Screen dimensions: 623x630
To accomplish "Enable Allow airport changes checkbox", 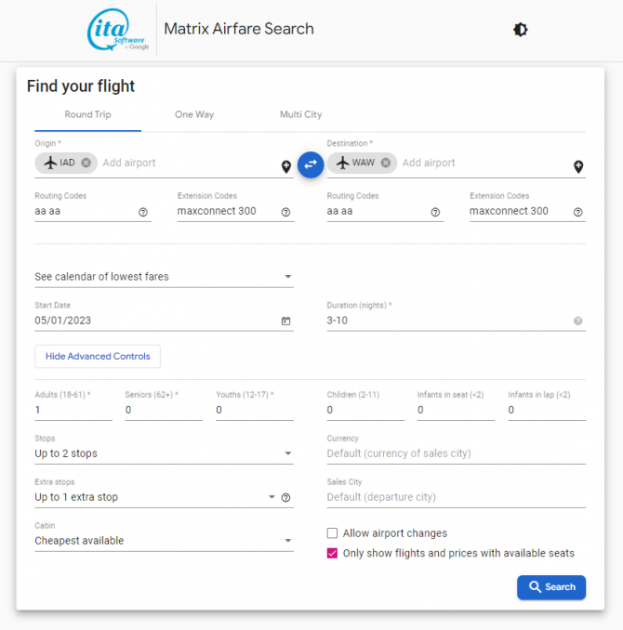I will click(x=332, y=533).
